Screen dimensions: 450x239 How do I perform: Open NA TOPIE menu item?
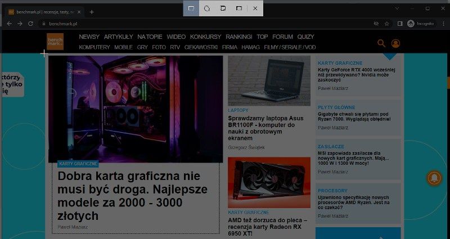pos(150,37)
